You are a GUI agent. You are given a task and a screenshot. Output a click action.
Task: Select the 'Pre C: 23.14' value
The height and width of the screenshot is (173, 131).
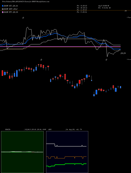(x=82, y=12)
